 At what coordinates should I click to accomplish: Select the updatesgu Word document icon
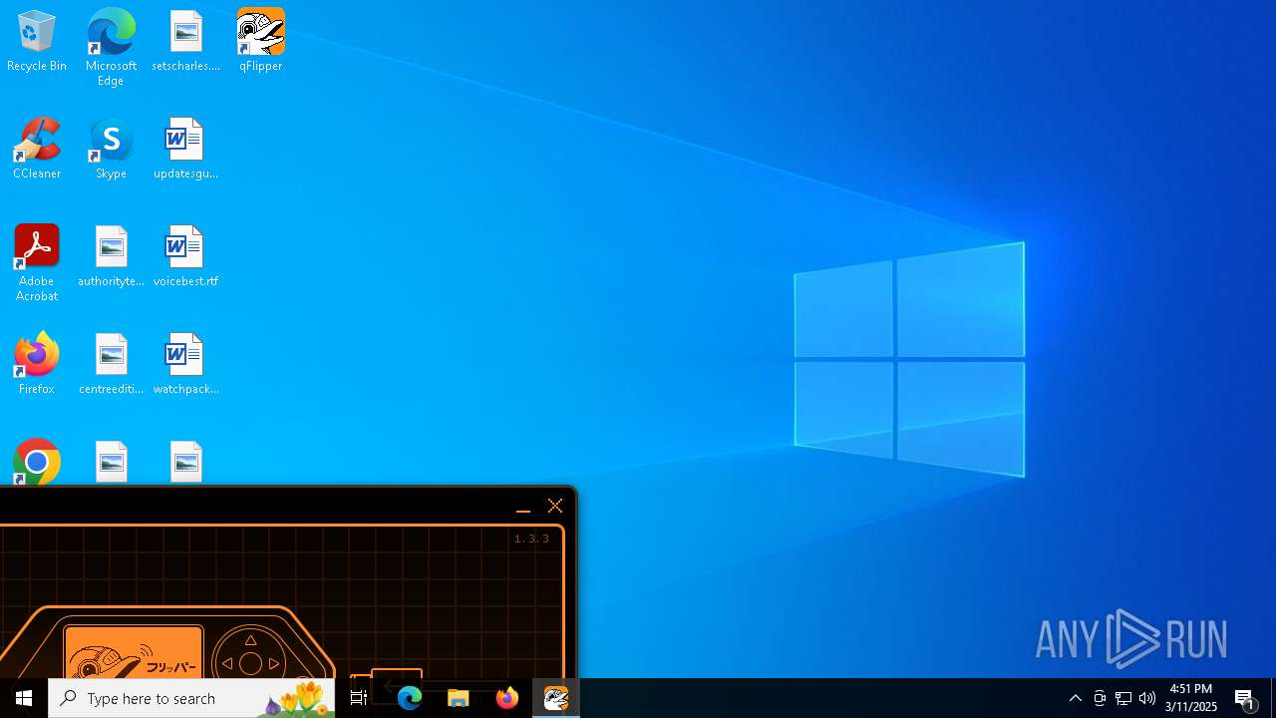coord(185,150)
